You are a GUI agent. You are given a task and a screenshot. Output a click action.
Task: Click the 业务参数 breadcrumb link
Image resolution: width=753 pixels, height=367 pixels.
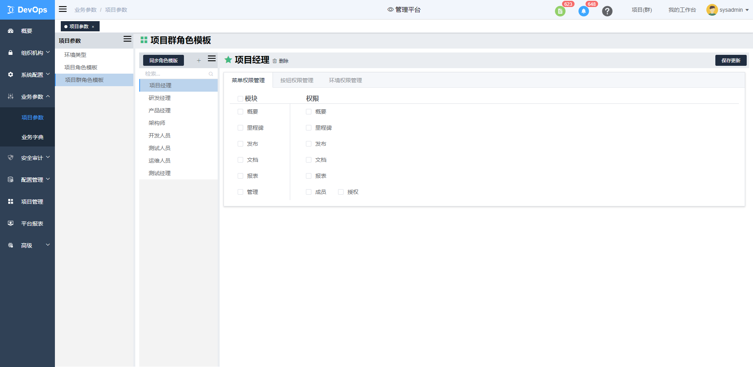85,10
